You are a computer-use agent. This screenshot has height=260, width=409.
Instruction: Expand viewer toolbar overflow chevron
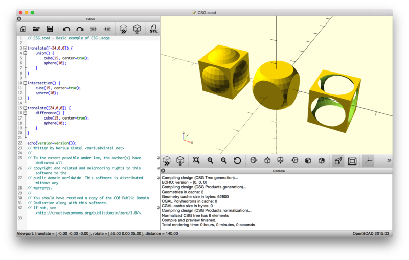click(389, 161)
